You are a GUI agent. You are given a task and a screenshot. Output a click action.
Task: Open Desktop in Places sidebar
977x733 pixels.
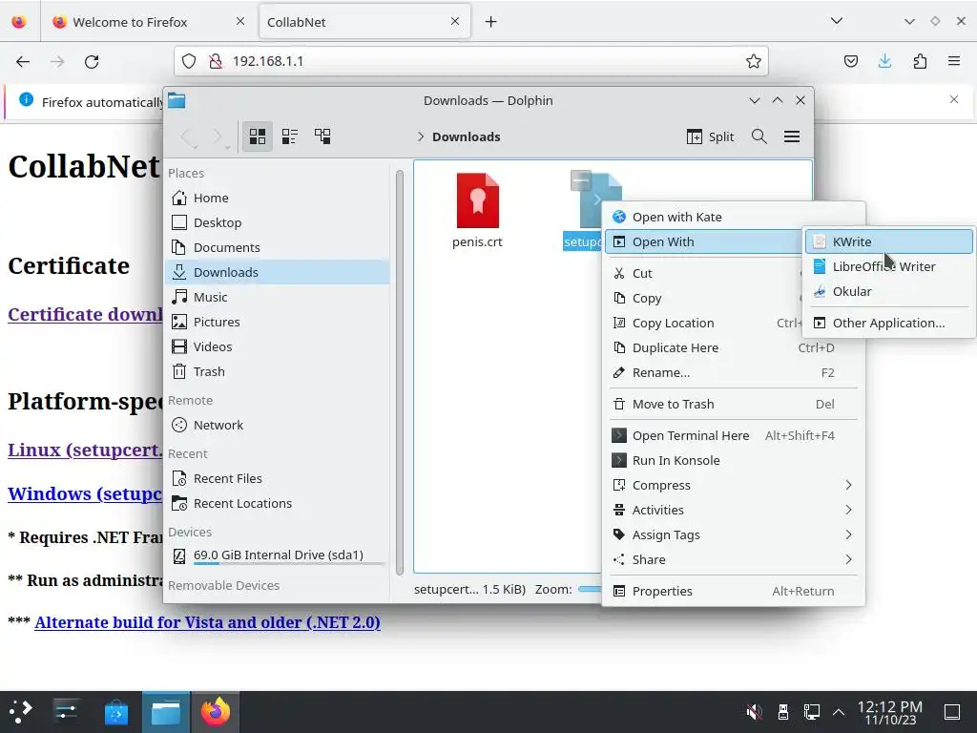point(278,222)
